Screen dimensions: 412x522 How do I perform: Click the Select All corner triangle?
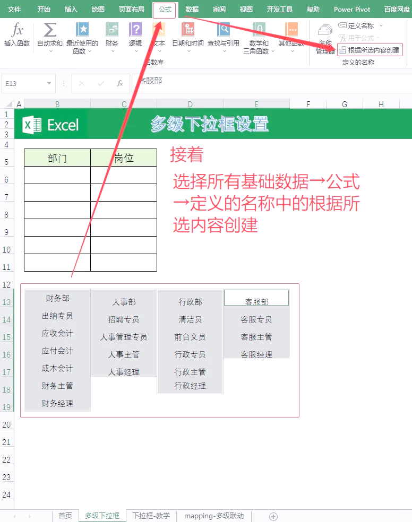[x=10, y=104]
